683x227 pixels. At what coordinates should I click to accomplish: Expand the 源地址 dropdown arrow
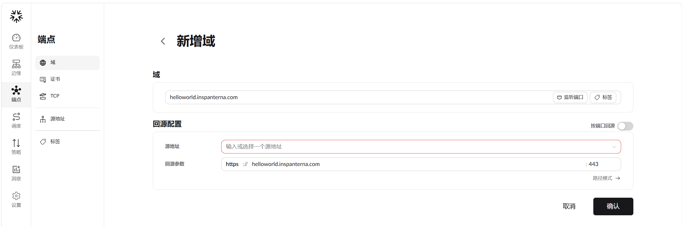coord(614,147)
